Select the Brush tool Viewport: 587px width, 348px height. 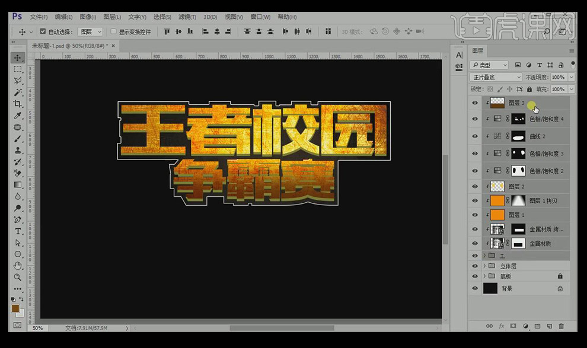point(18,139)
